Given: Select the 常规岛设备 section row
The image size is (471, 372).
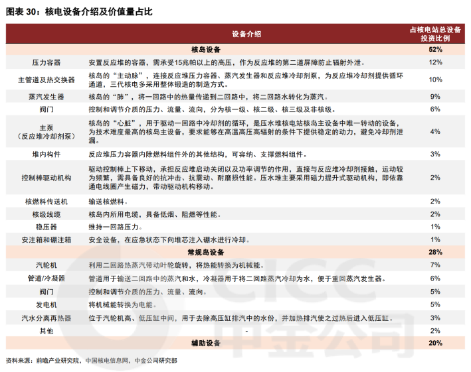Looking at the screenshot, I should (x=235, y=253).
